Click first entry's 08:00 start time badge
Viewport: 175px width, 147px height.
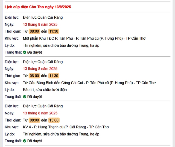(34, 31)
